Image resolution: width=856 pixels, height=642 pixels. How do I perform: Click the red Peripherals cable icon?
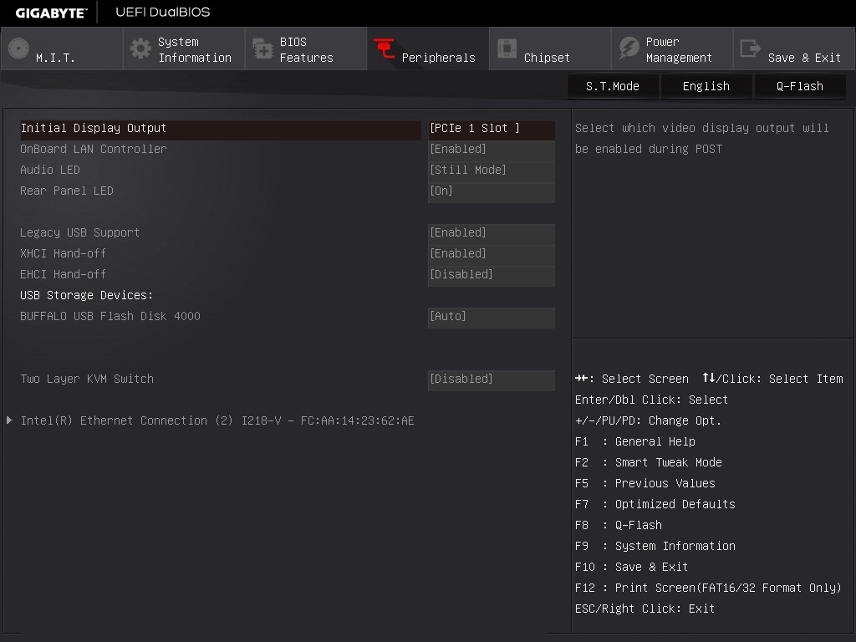[x=385, y=48]
